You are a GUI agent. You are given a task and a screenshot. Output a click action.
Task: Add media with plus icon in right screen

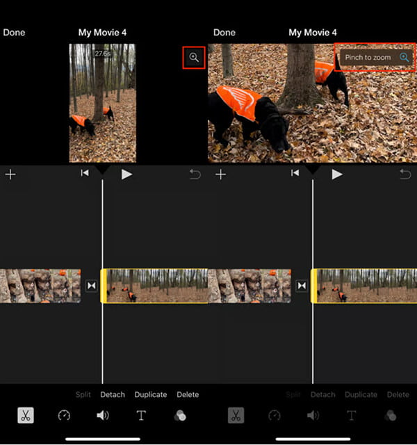point(221,175)
